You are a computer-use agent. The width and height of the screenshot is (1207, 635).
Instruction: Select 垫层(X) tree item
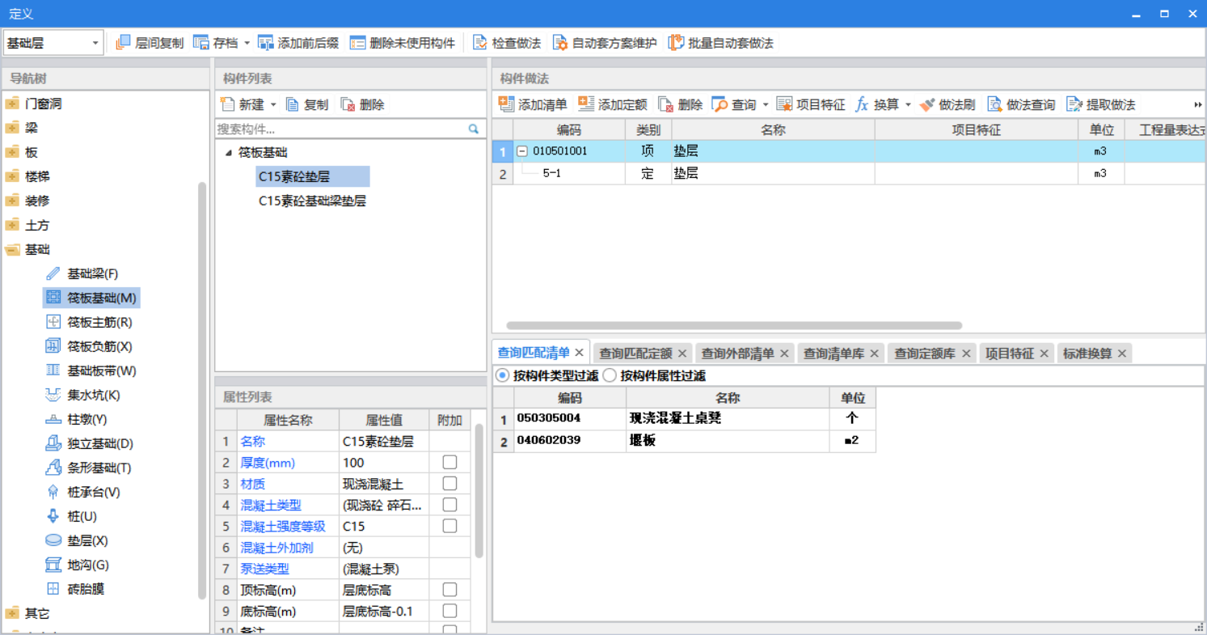point(87,540)
